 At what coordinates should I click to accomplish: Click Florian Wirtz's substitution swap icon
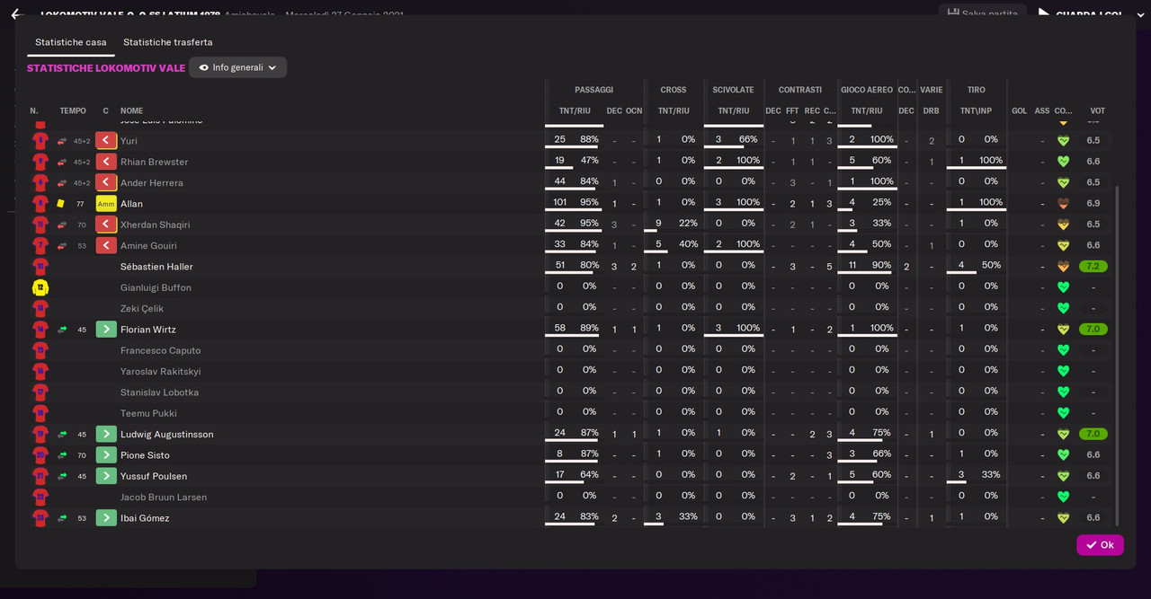[x=62, y=330]
